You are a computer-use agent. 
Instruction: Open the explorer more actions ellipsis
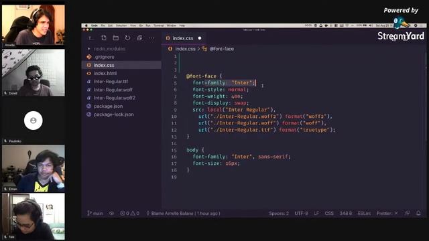click(151, 38)
